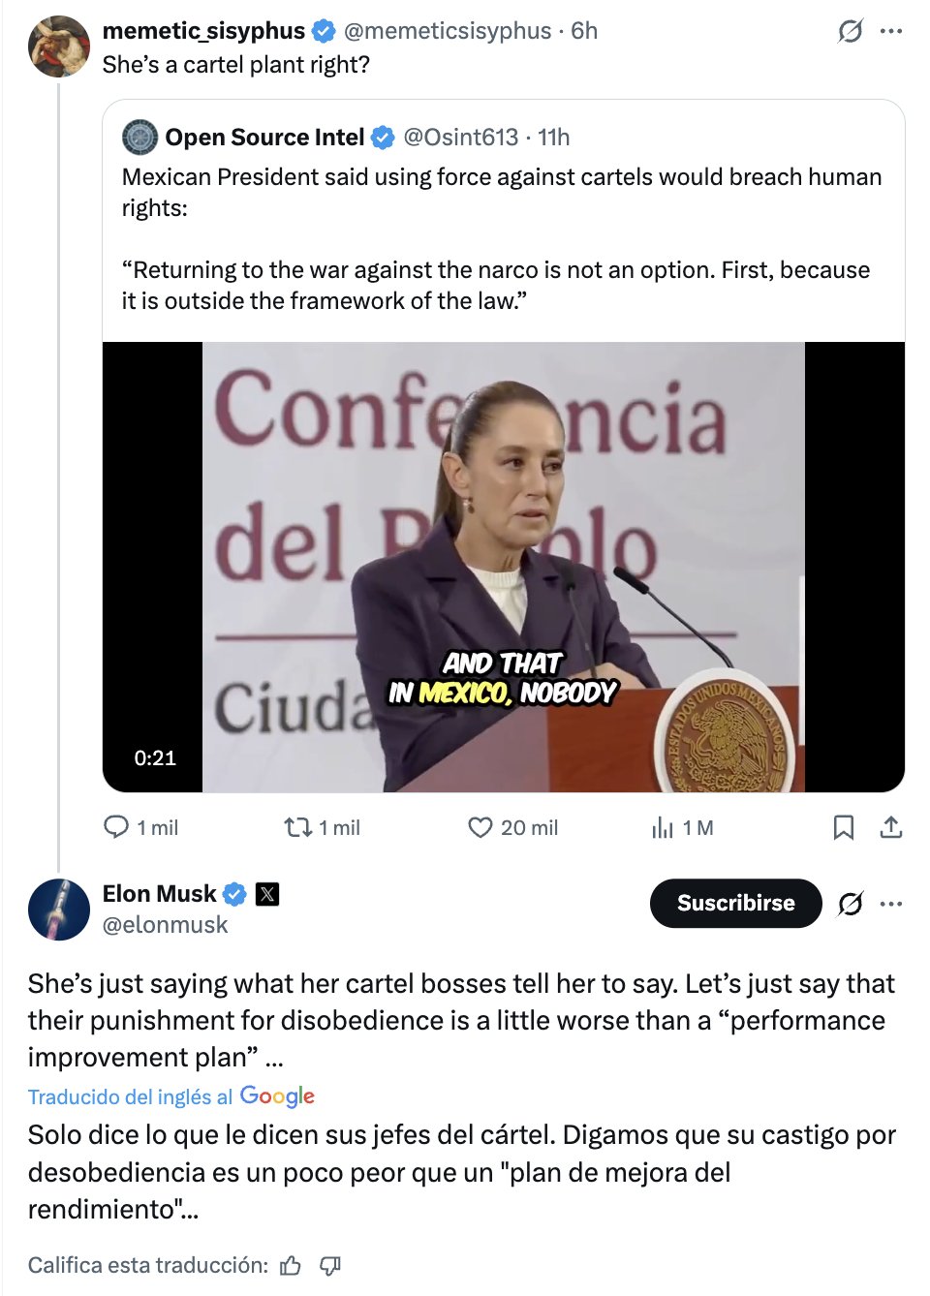Click the @elonmusk handle
Image resolution: width=930 pixels, height=1296 pixels.
click(x=165, y=925)
